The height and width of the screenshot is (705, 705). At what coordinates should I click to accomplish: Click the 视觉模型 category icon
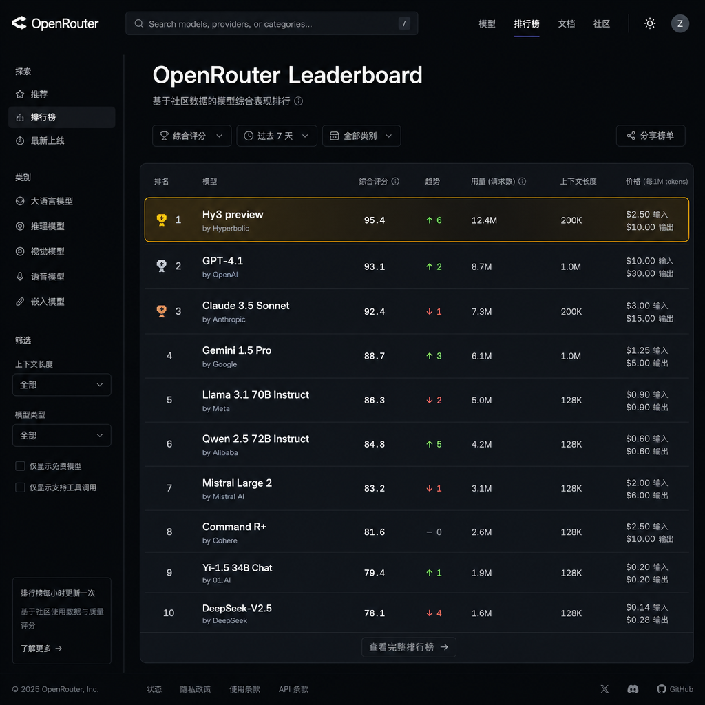20,251
